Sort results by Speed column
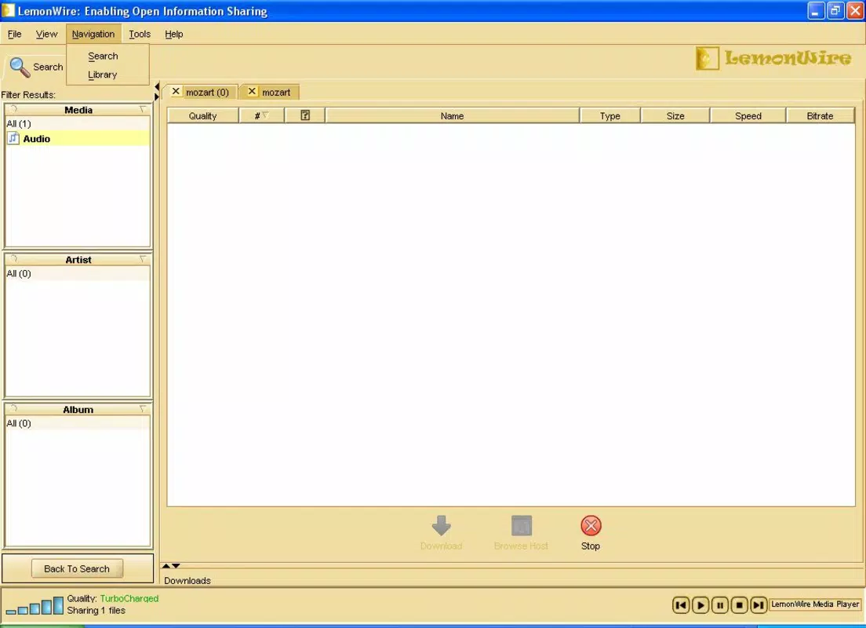 [748, 115]
